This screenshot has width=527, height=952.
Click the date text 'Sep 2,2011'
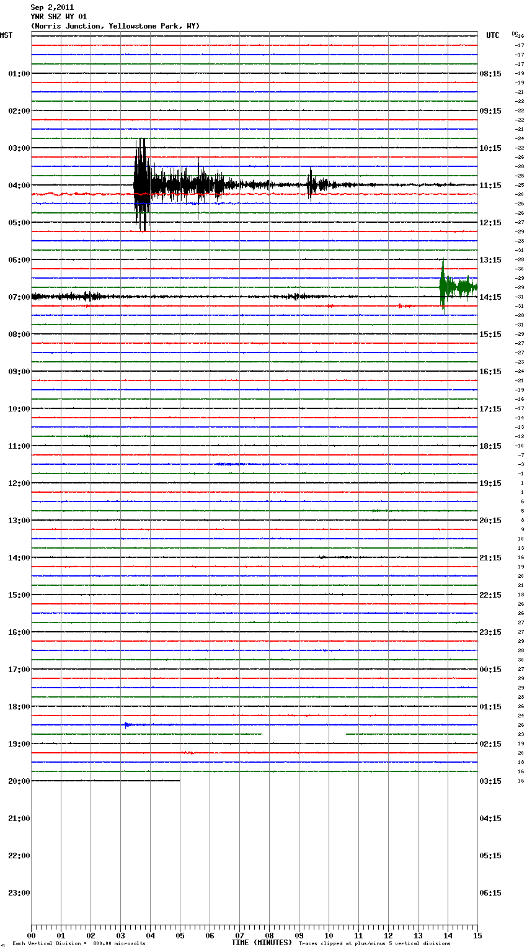[52, 7]
